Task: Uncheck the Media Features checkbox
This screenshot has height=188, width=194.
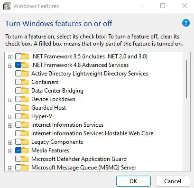Action: point(18,150)
